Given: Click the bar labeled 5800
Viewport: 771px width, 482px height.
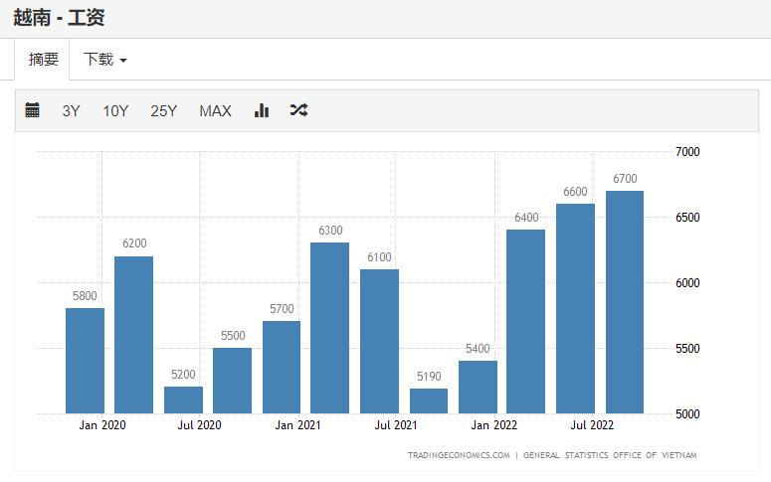Looking at the screenshot, I should 85,361.
